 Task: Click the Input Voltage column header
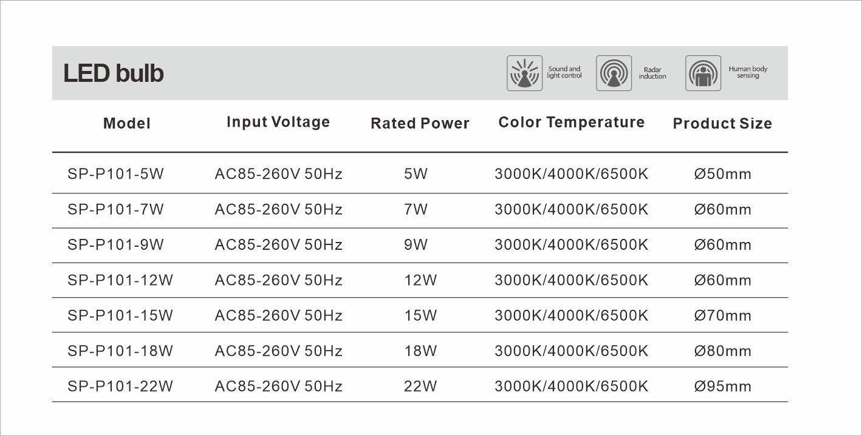(278, 122)
